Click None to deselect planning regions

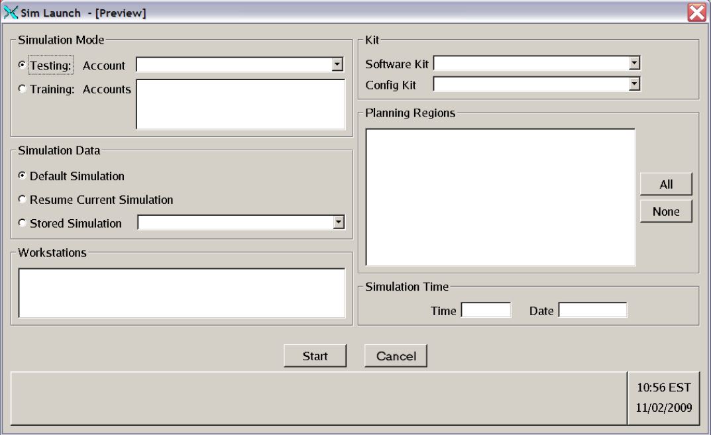coord(666,211)
